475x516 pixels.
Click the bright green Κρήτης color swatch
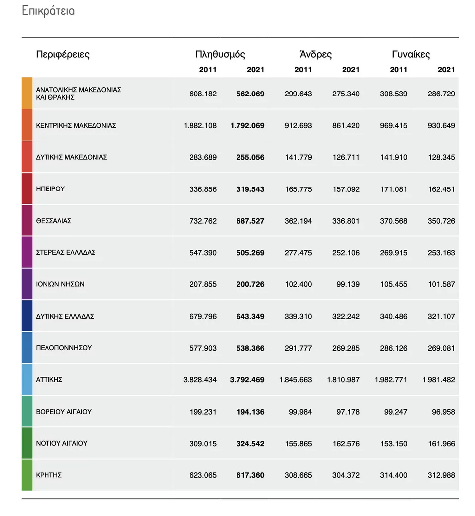pyautogui.click(x=27, y=475)
